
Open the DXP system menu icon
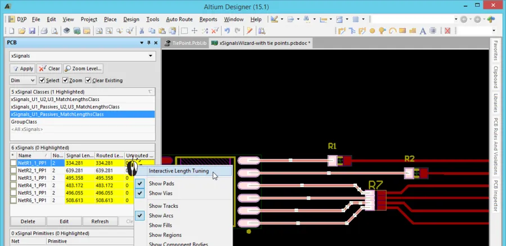point(12,19)
